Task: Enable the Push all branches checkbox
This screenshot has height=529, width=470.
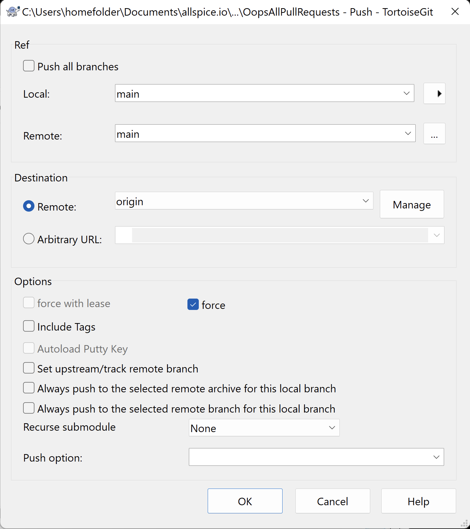Action: (x=29, y=66)
